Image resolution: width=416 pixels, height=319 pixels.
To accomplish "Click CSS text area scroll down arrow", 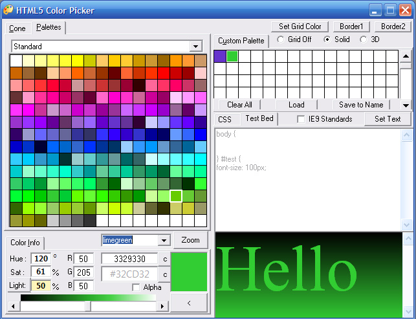I will tap(407, 225).
